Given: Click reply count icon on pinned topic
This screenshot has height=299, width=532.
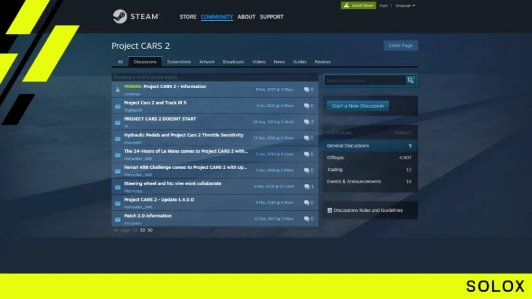Looking at the screenshot, I should [307, 89].
